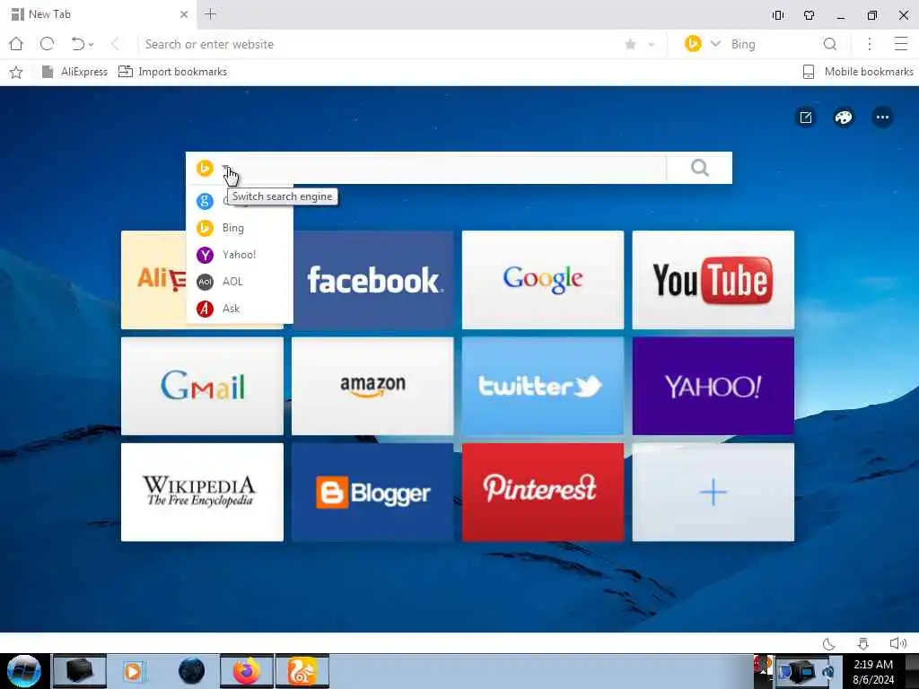The width and height of the screenshot is (919, 689).
Task: Open the theme palette icon
Action: 844,118
